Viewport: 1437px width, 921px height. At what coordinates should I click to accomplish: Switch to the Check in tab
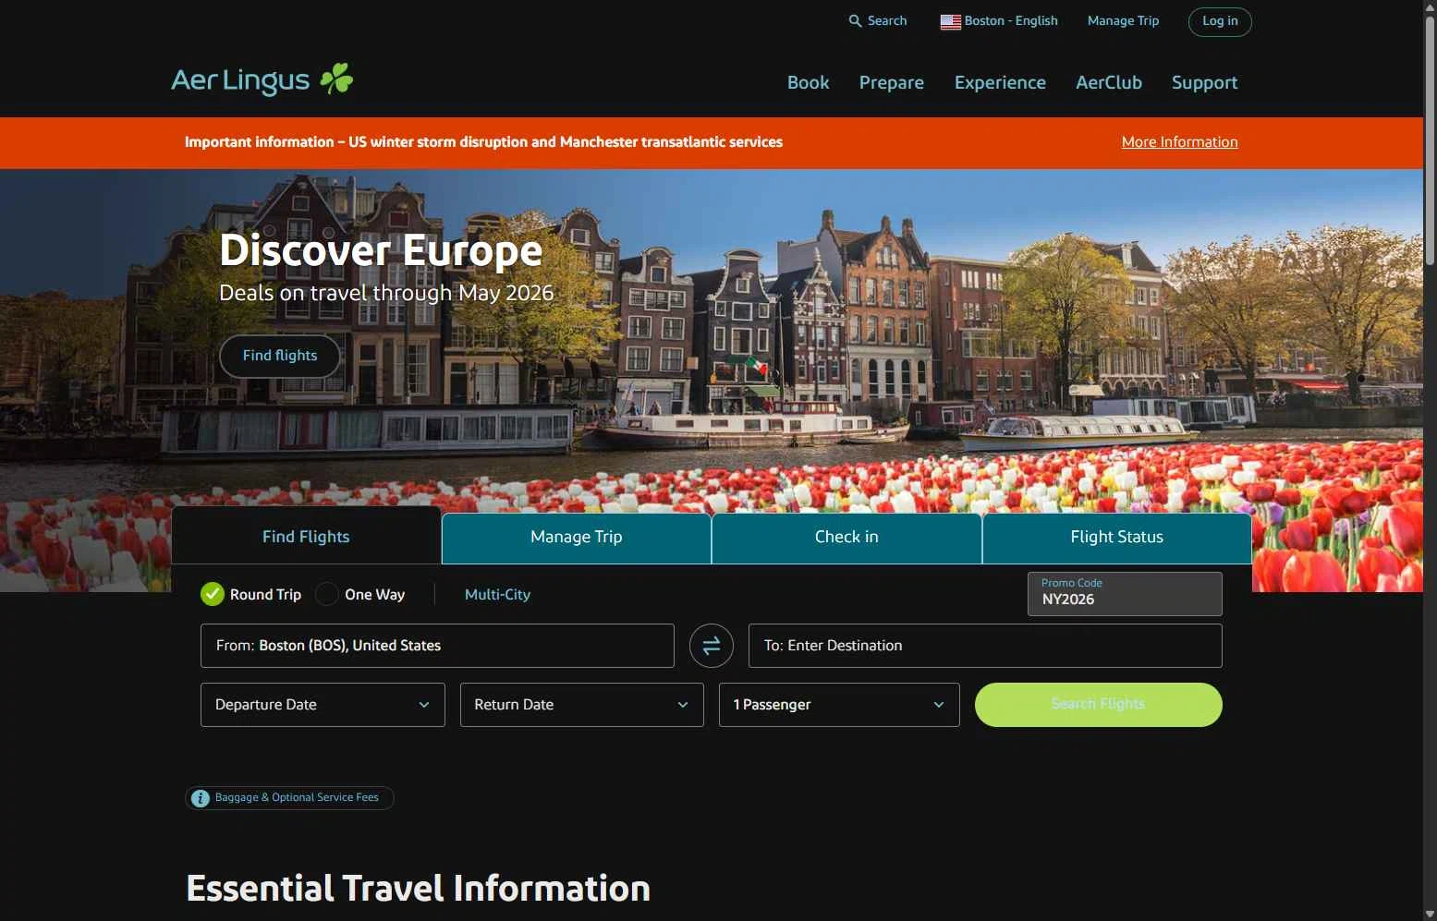(846, 538)
